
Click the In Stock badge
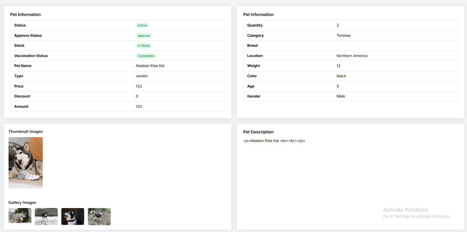[143, 46]
